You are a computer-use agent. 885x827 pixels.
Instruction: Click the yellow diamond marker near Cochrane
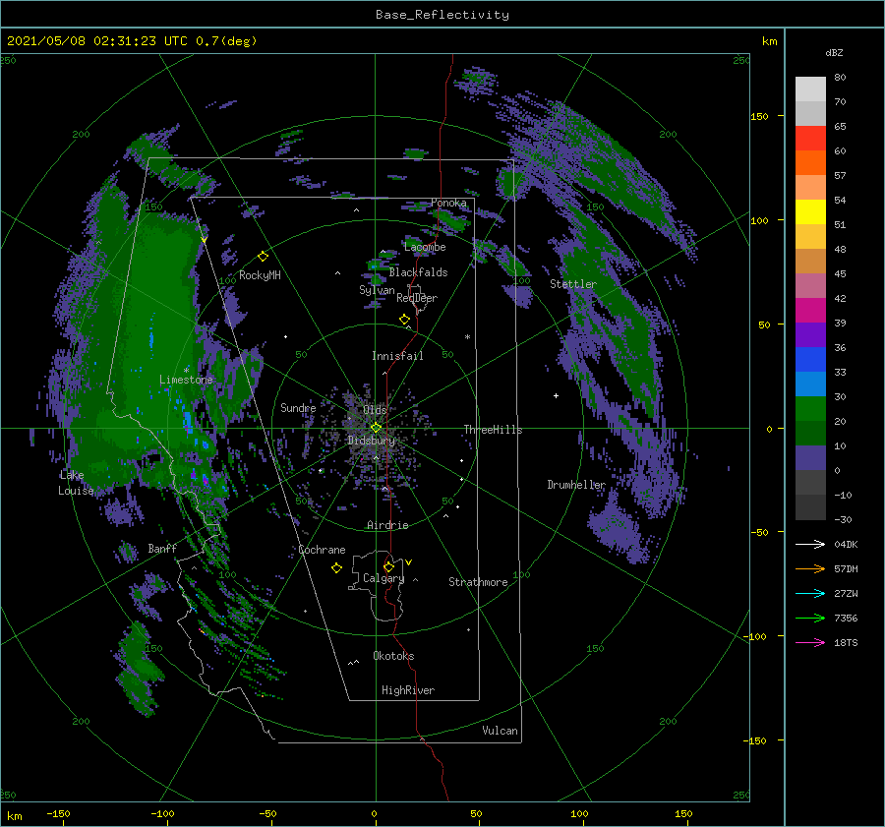pos(336,568)
